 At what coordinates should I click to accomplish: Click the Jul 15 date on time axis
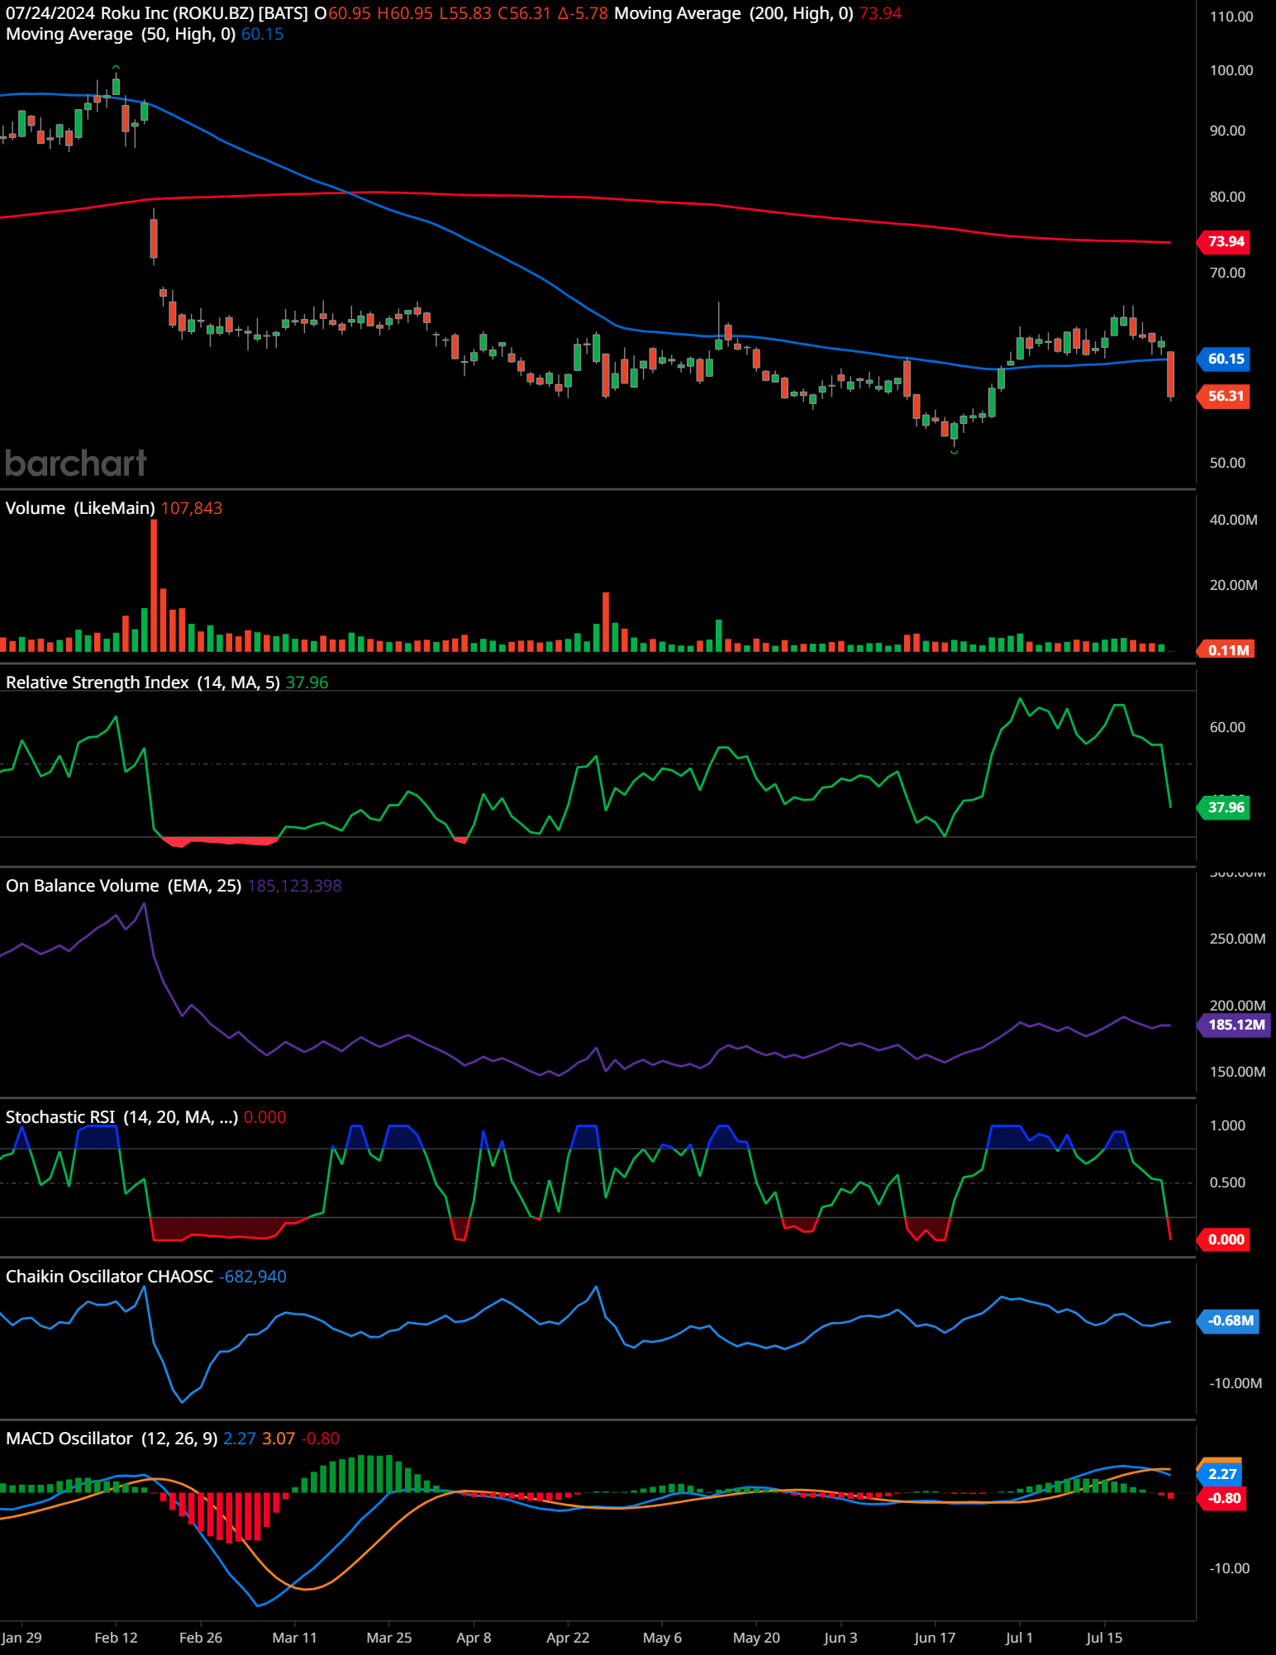1104,1638
